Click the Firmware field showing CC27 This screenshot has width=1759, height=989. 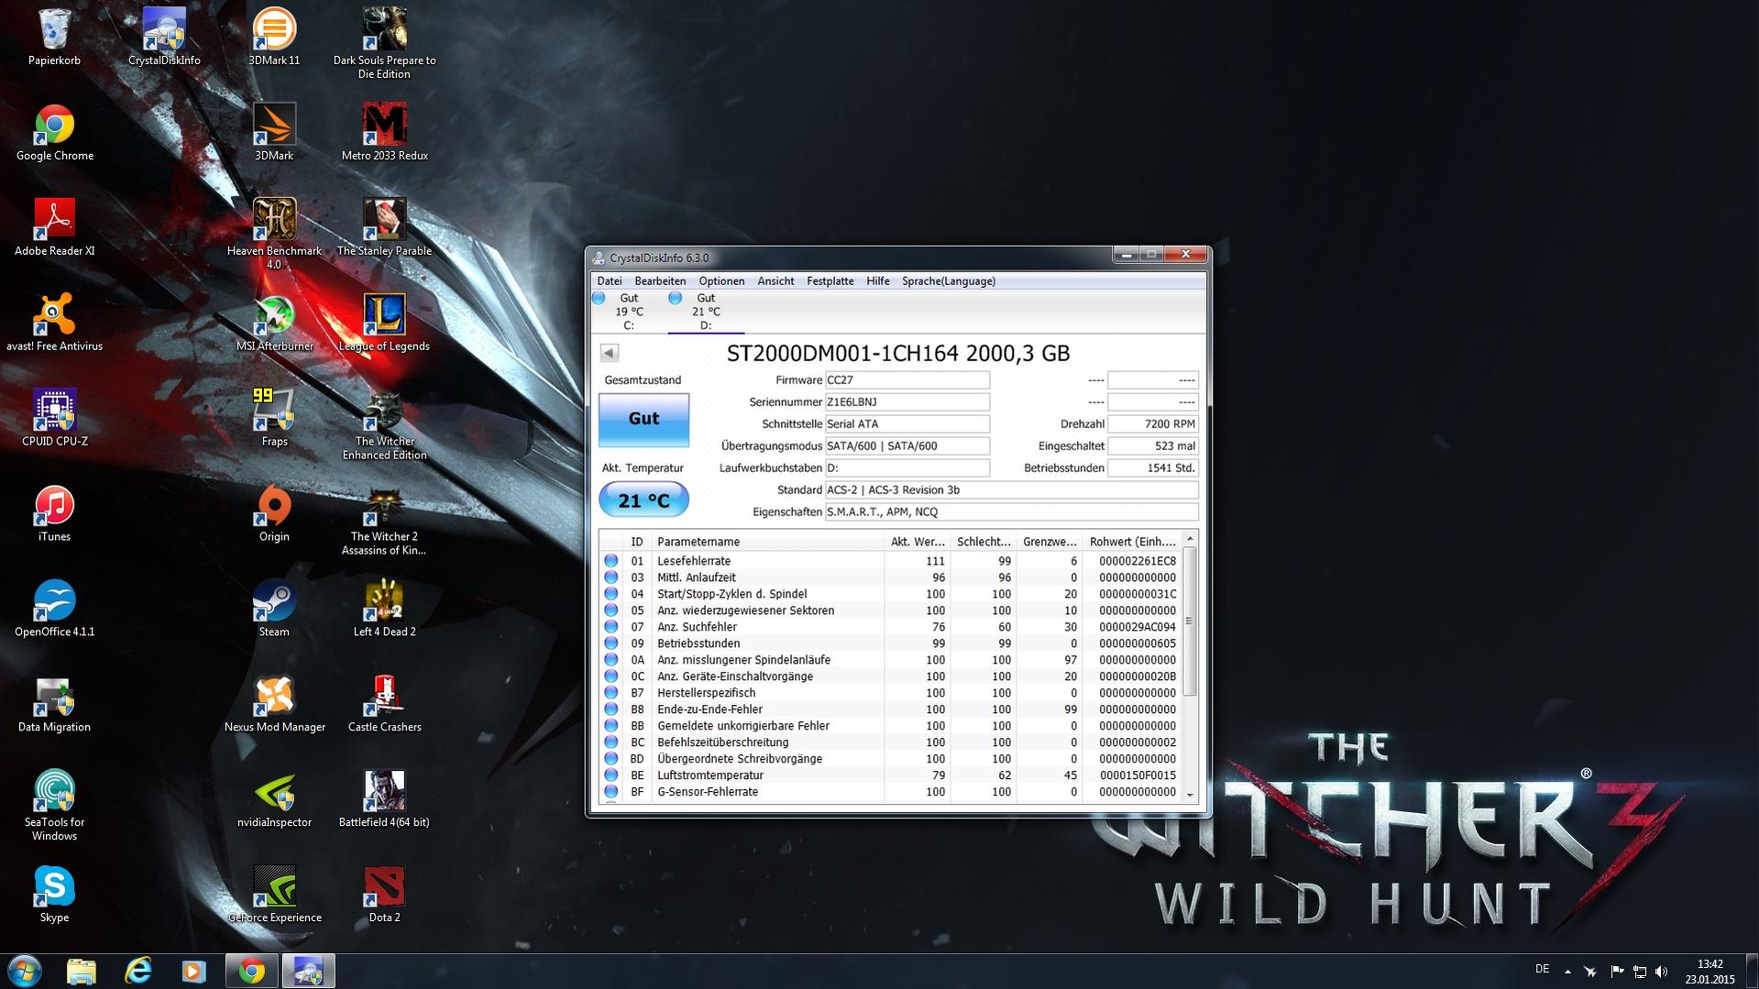907,380
